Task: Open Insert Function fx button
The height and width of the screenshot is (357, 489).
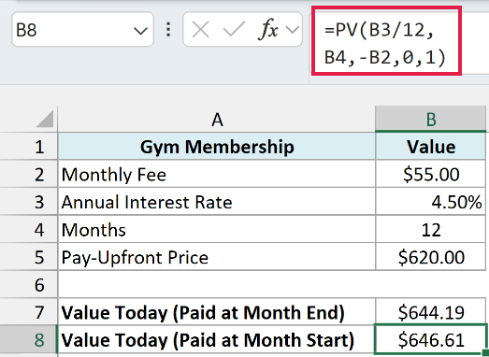Action: (x=268, y=29)
